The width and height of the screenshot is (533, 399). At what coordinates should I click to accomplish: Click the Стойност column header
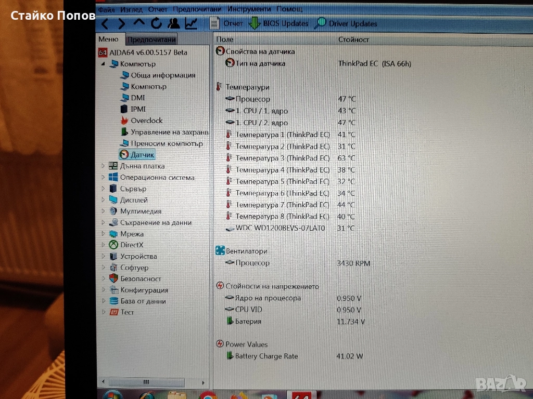(x=353, y=39)
